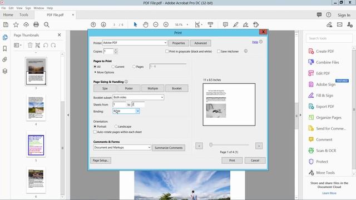Open the chat notifications icon

point(319,15)
